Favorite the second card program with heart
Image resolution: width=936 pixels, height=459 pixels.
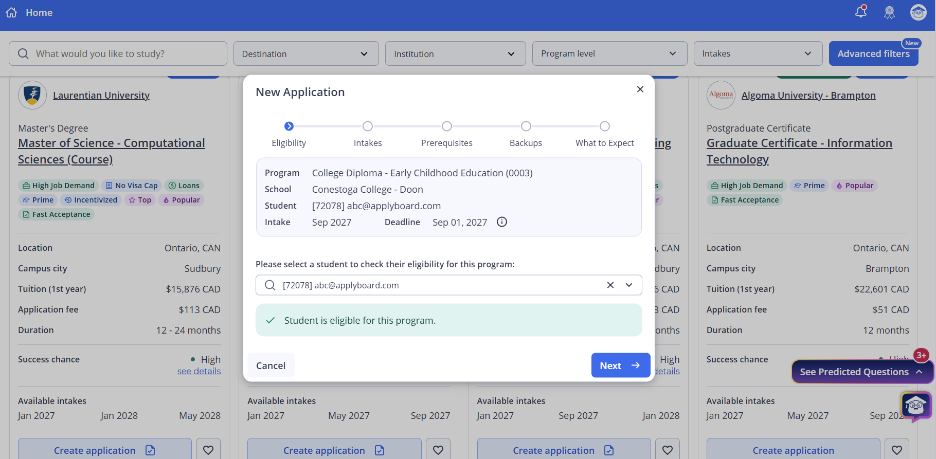[x=438, y=450]
